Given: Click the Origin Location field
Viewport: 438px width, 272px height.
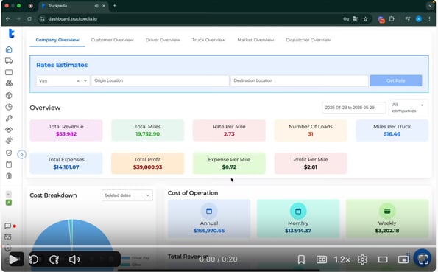Looking at the screenshot, I should (x=160, y=80).
